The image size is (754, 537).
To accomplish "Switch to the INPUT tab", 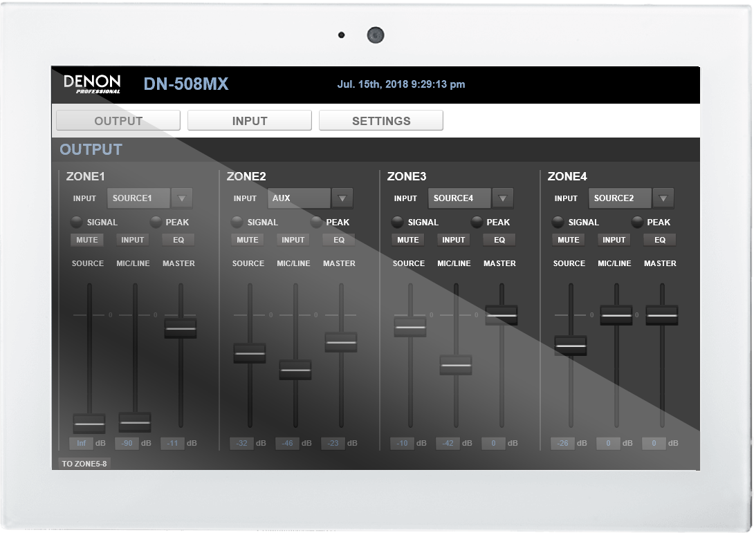I will pyautogui.click(x=250, y=120).
